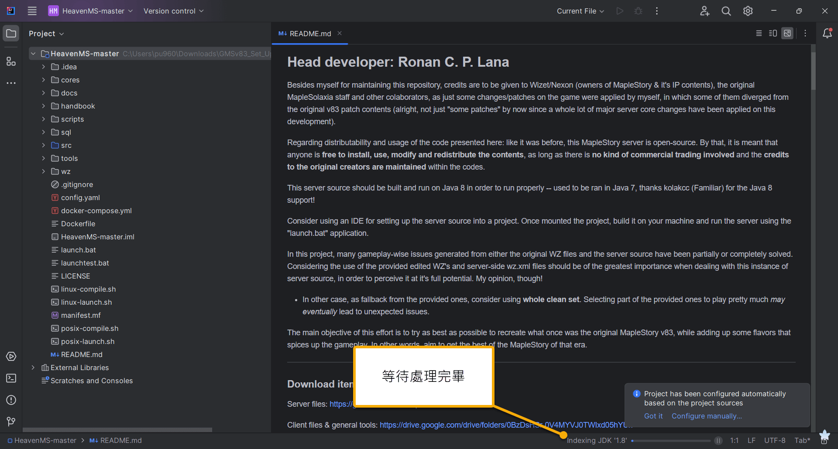Open the Version control dropdown
The image size is (838, 449).
173,11
